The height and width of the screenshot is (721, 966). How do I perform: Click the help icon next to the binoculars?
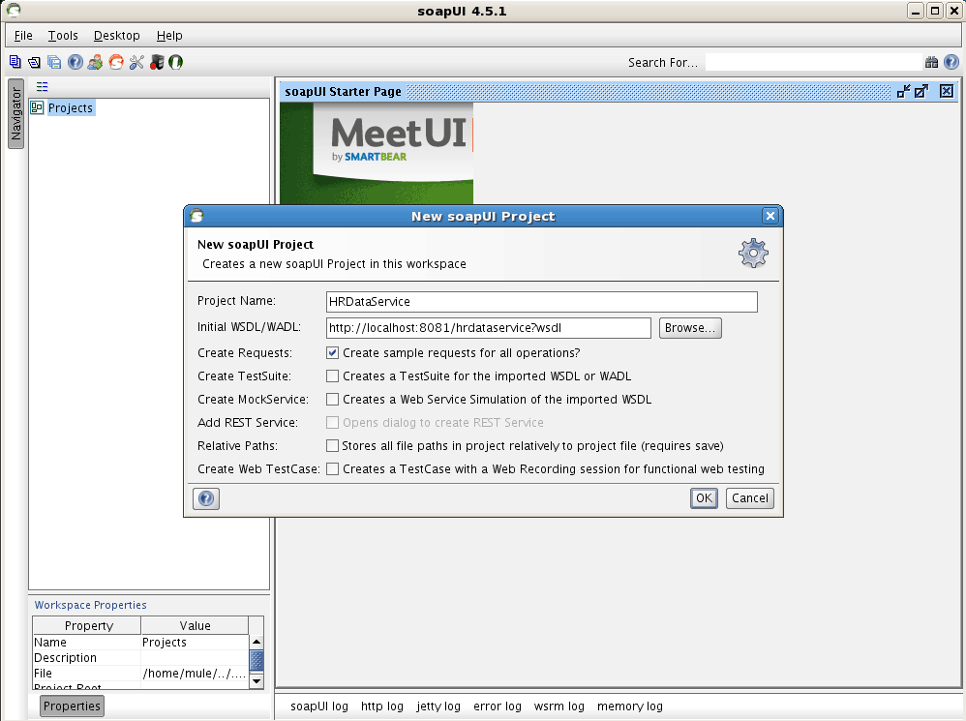click(x=951, y=62)
